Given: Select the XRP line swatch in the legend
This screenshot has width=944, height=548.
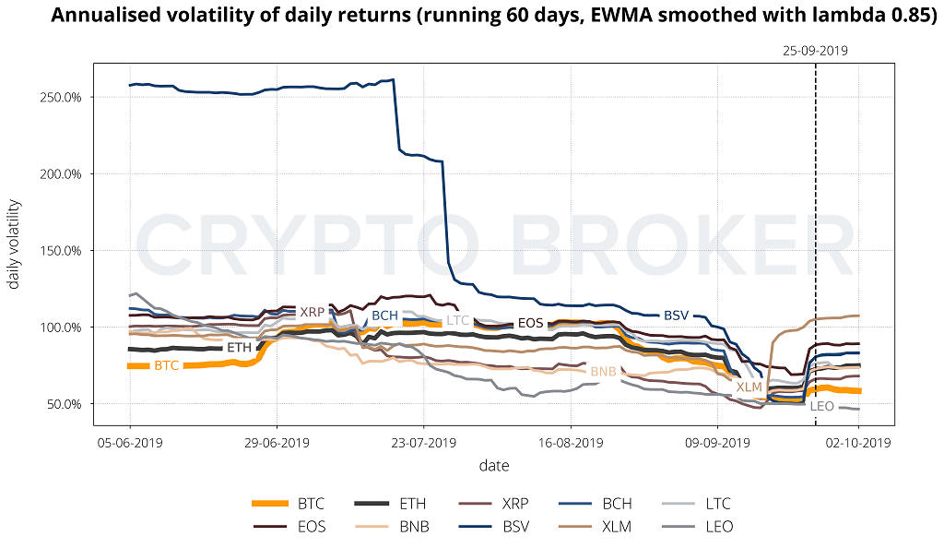Looking at the screenshot, I should point(476,504).
